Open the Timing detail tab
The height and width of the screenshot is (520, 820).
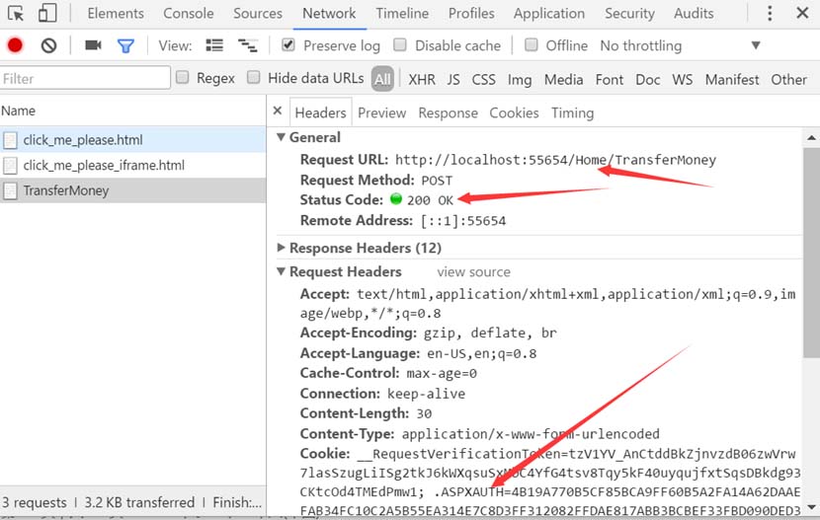click(573, 112)
